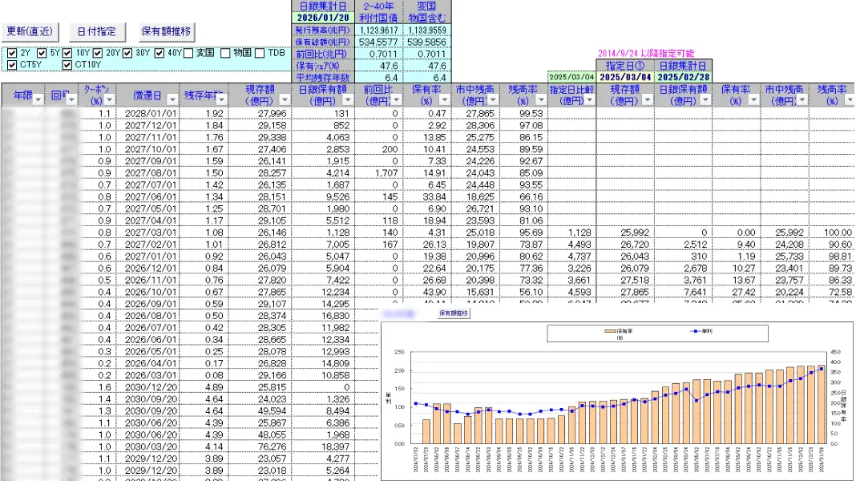
Task: Open 日銀保有額 filter dropdown under 2025/02/28
Action: coord(705,100)
